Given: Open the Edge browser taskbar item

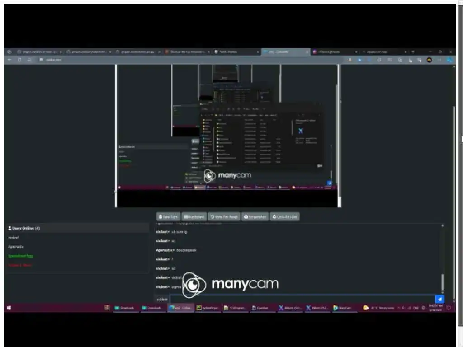Looking at the screenshot, I should (181, 308).
